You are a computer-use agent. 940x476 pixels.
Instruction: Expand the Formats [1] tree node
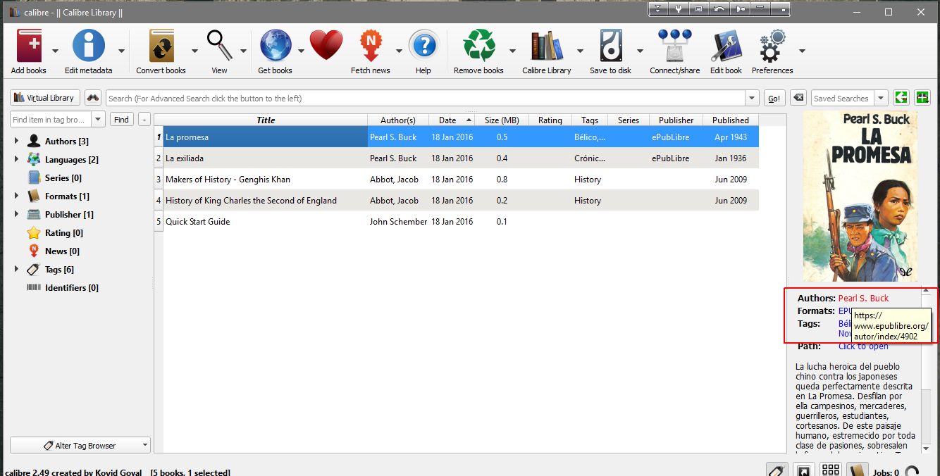click(17, 196)
